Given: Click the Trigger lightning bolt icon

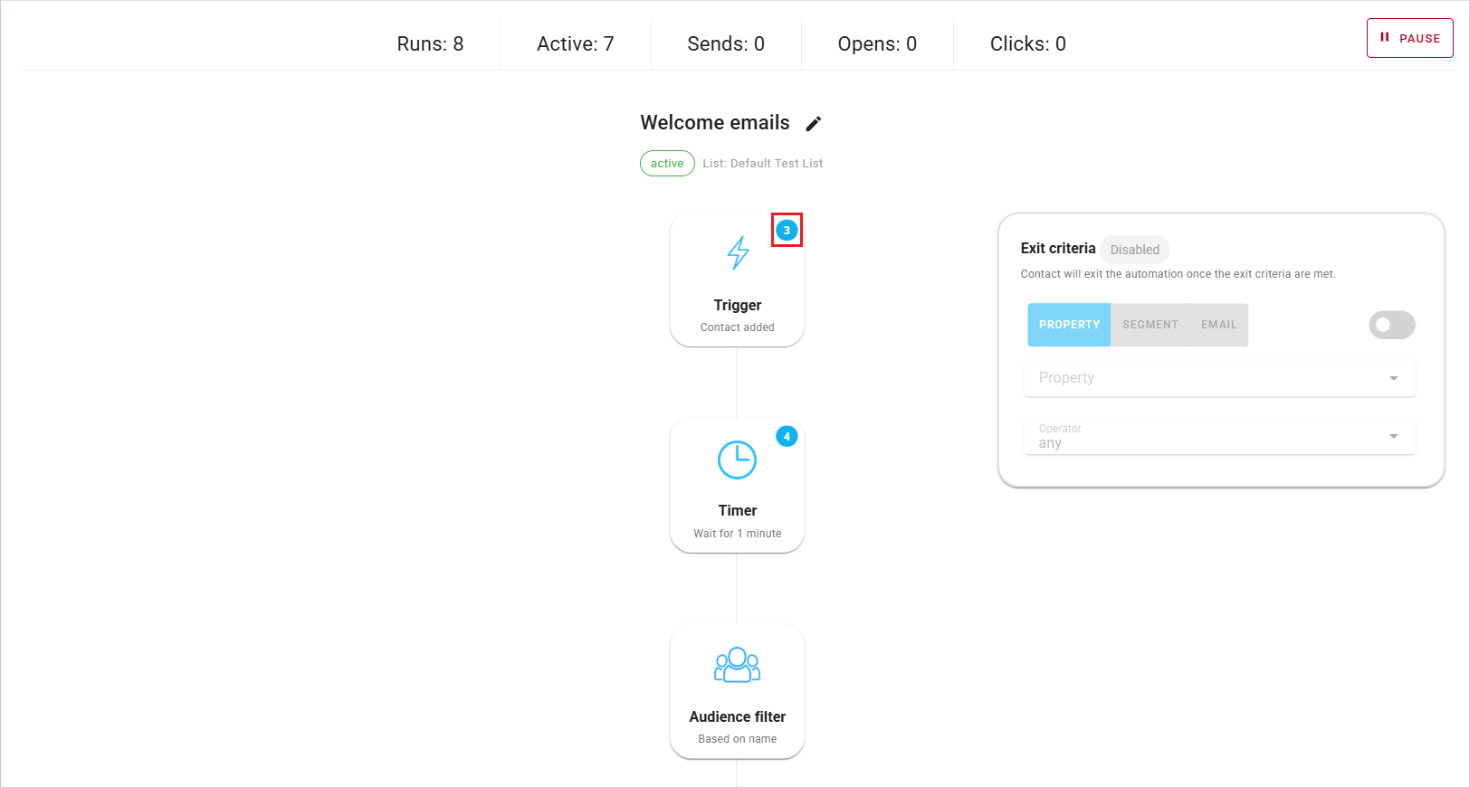Looking at the screenshot, I should (738, 253).
